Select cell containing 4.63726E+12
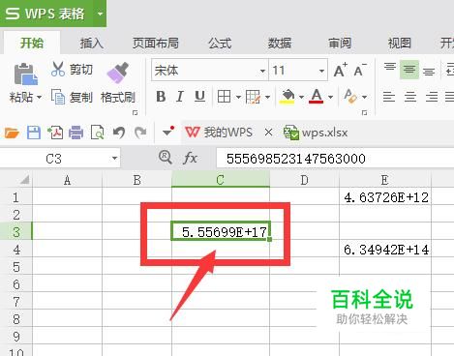The height and width of the screenshot is (356, 454). 385,197
